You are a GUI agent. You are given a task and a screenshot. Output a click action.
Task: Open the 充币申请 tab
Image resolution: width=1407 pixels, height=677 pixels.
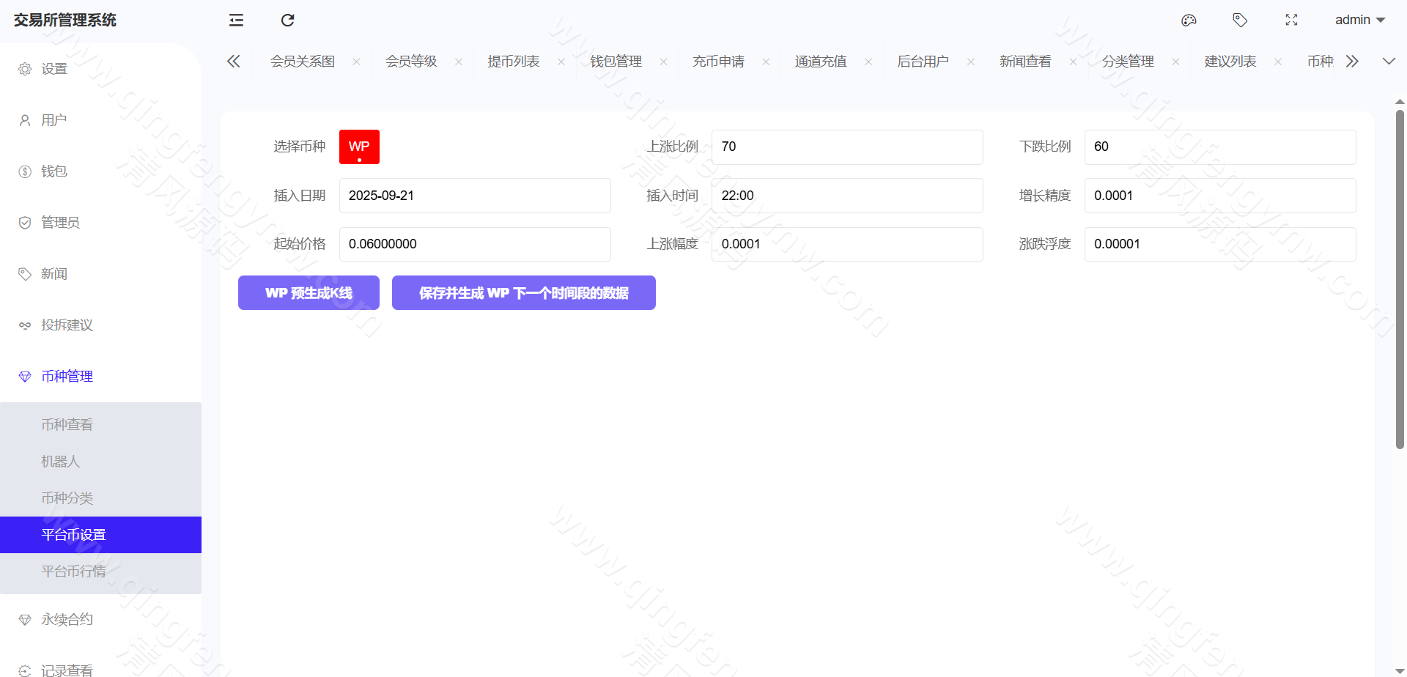click(719, 61)
